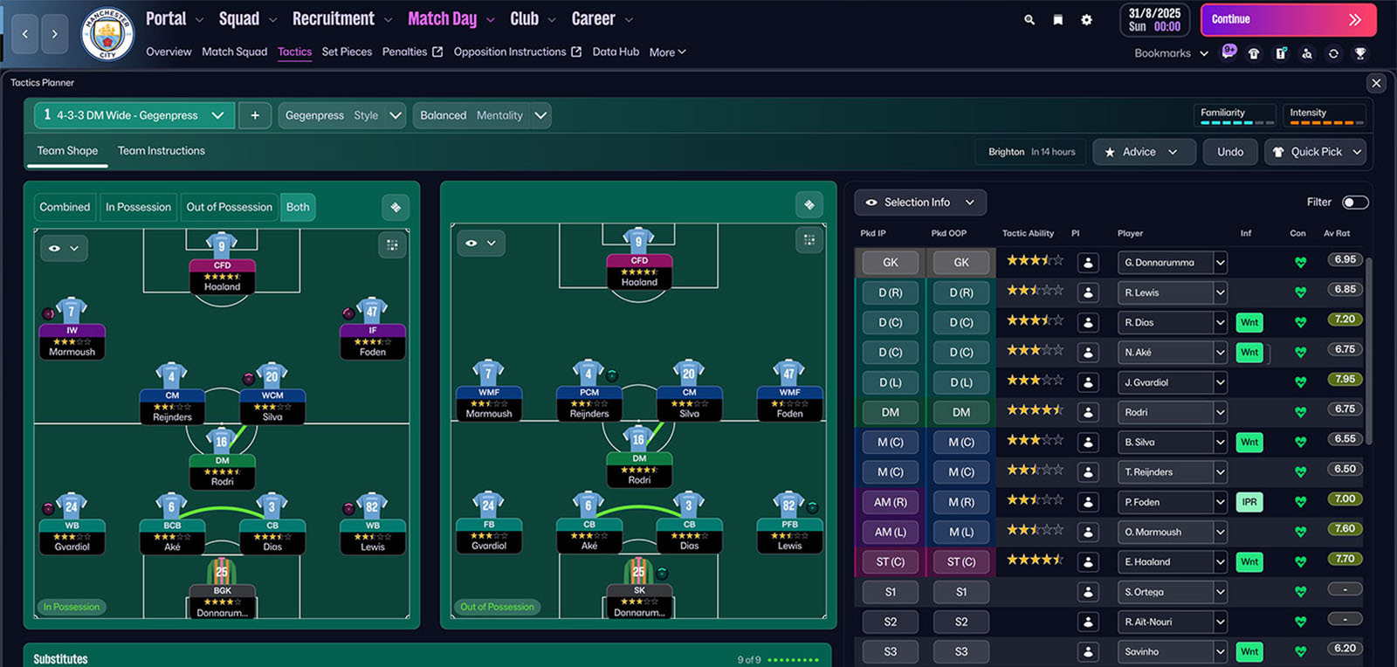Select the In Possession view toggle

[x=138, y=207]
